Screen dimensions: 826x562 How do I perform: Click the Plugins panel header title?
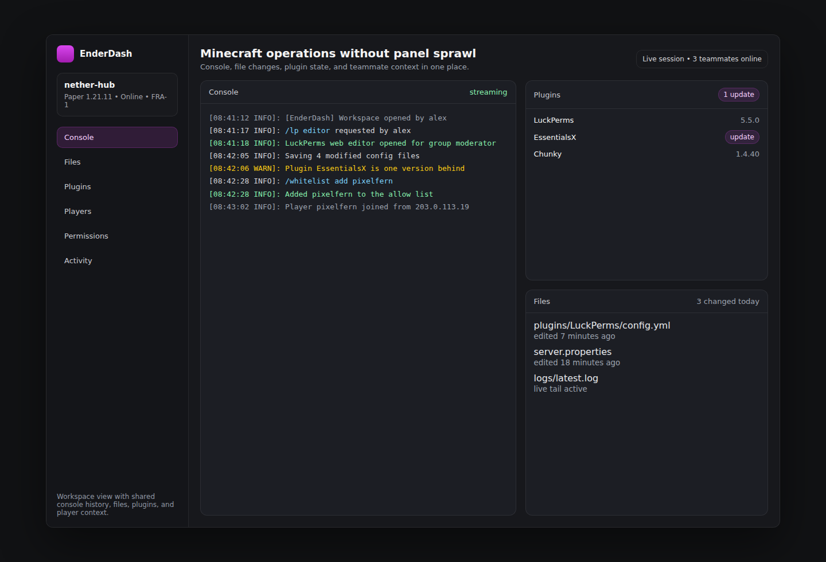pos(547,95)
